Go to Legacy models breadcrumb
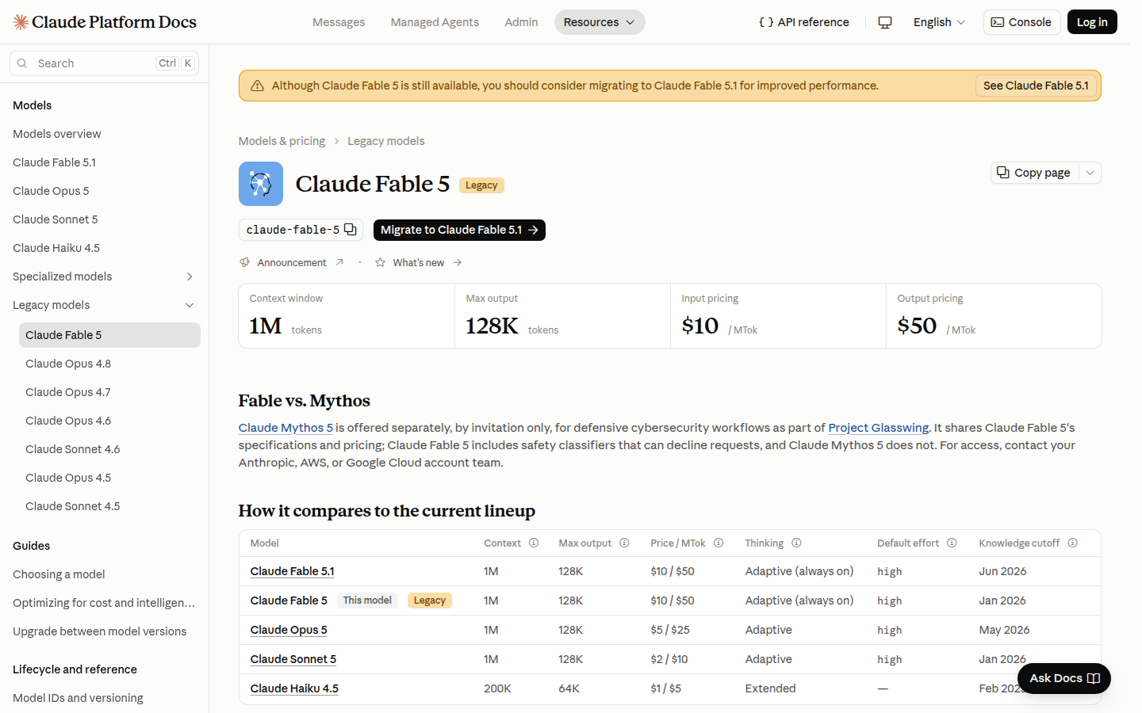The width and height of the screenshot is (1142, 713). pyautogui.click(x=386, y=141)
